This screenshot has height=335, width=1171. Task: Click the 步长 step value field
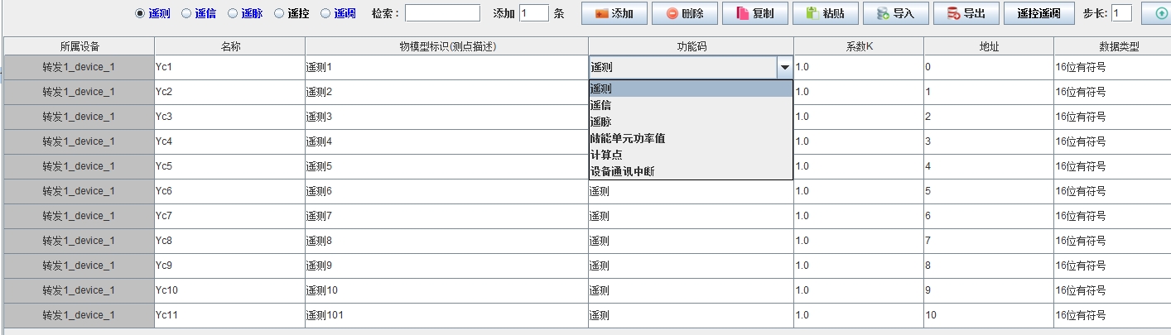[x=1121, y=13]
